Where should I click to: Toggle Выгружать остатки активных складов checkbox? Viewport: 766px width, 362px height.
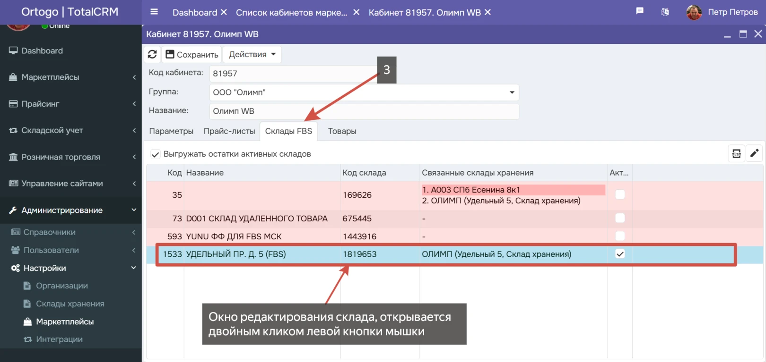pyautogui.click(x=155, y=154)
